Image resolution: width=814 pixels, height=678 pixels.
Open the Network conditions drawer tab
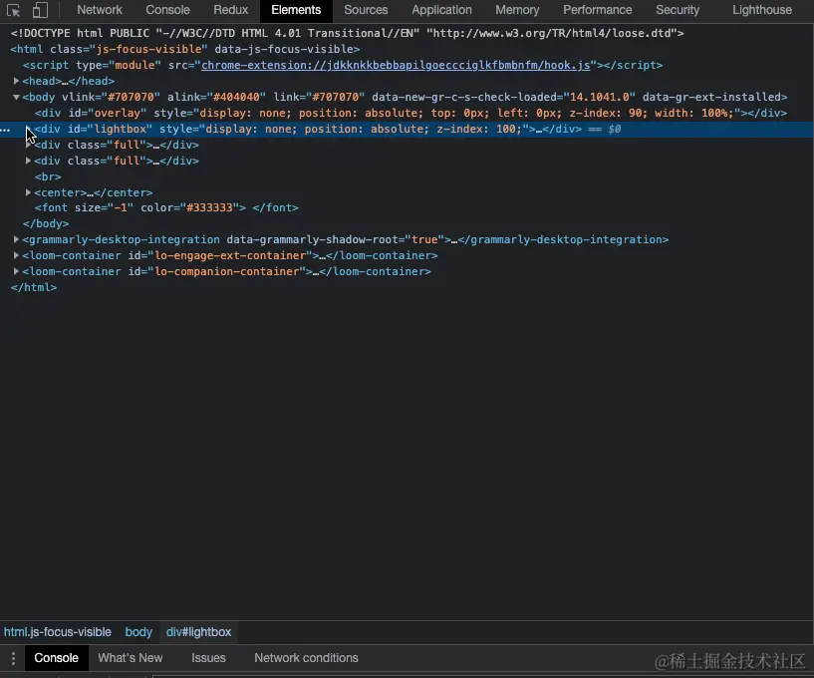(x=306, y=658)
